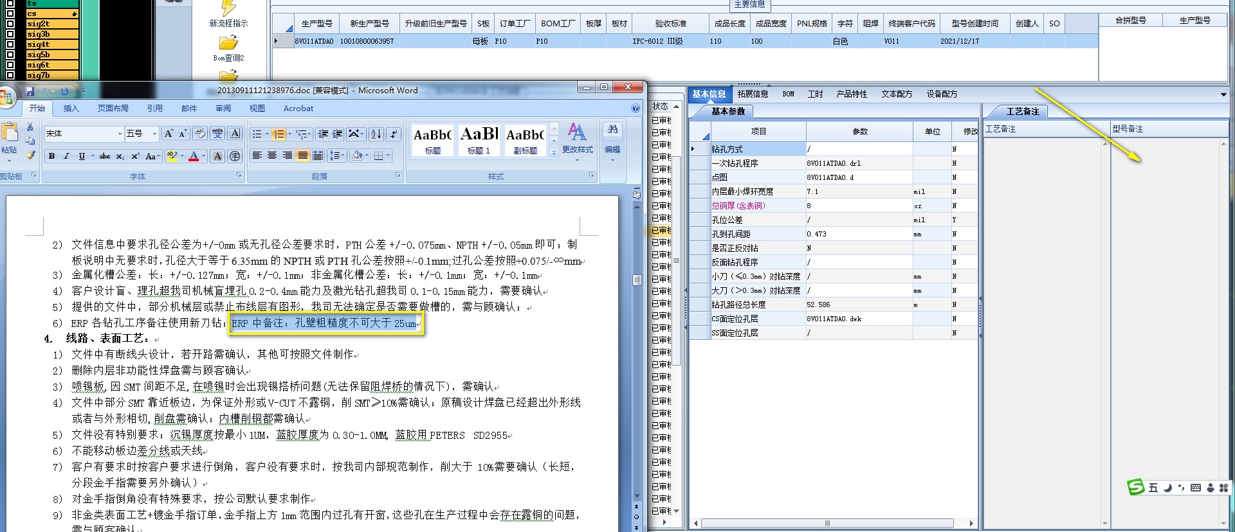Screen dimensions: 1235x532
Task: Open the borders dropdown arrow
Action: tap(388, 156)
